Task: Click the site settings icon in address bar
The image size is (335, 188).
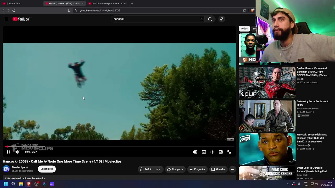Action: tap(76, 10)
